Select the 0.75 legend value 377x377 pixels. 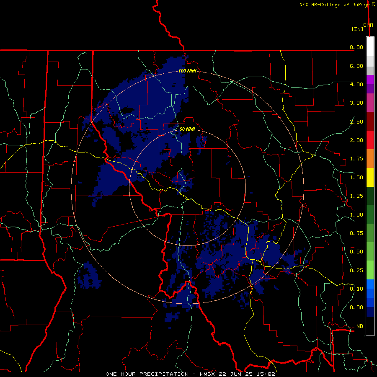pos(356,233)
